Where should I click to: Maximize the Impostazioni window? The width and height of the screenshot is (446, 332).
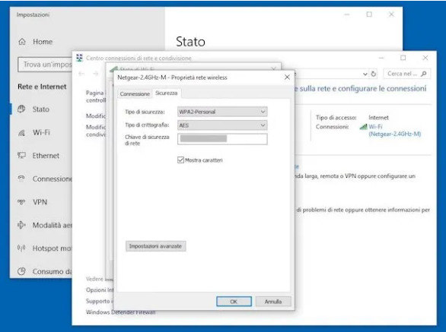(369, 14)
